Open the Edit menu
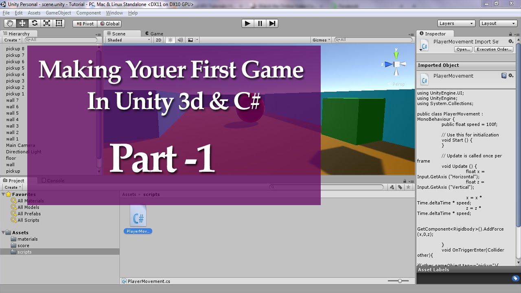Screen dimensions: 521x293 19,13
